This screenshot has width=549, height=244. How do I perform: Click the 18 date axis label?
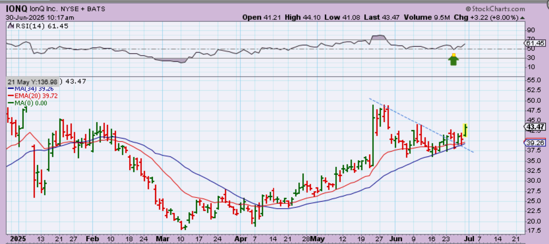click(x=129, y=239)
